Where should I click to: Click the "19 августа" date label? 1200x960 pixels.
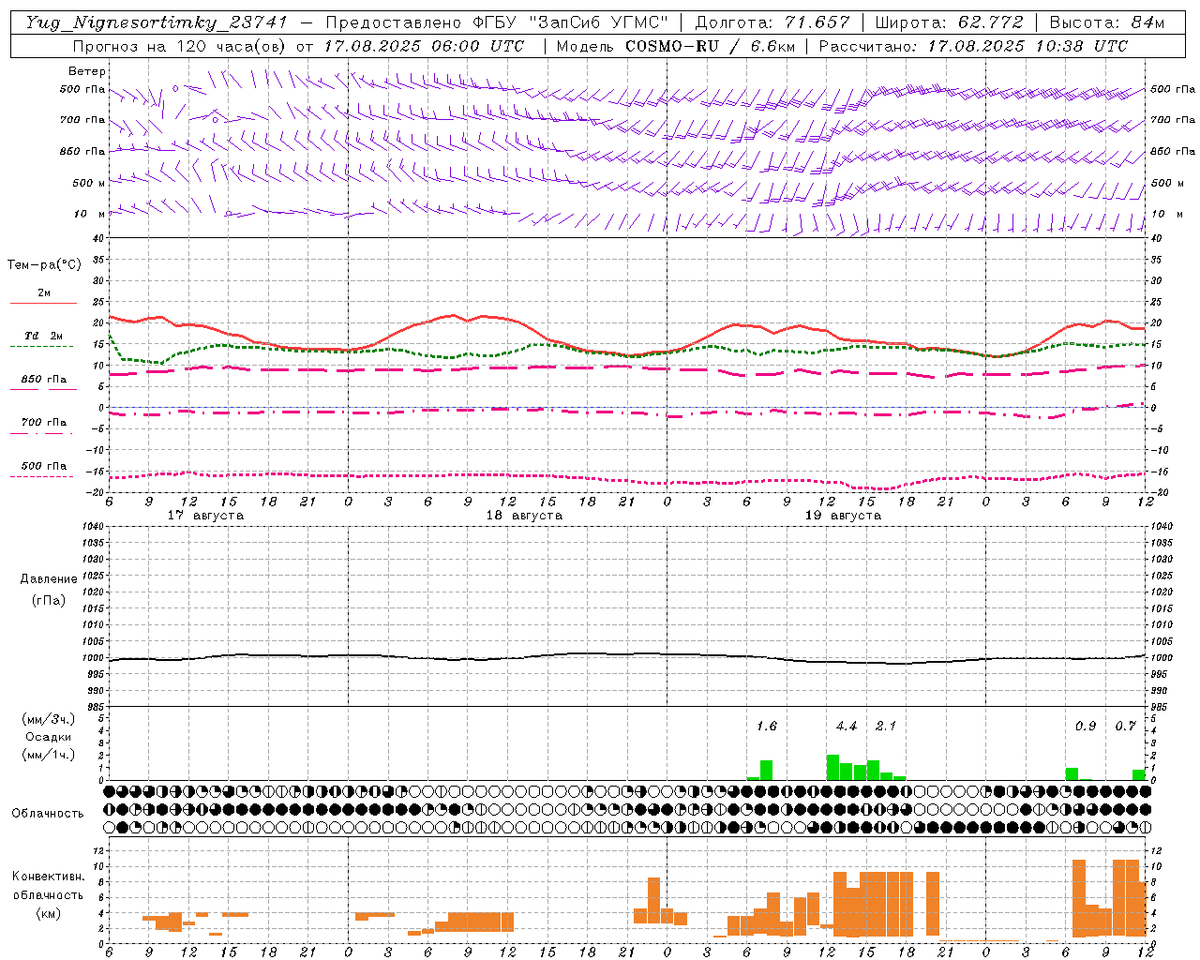pos(843,516)
